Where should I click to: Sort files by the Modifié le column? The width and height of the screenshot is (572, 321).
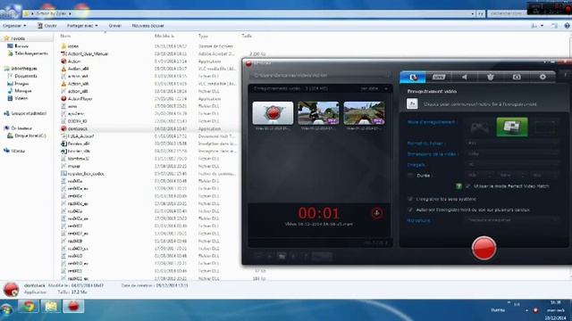tap(164, 36)
